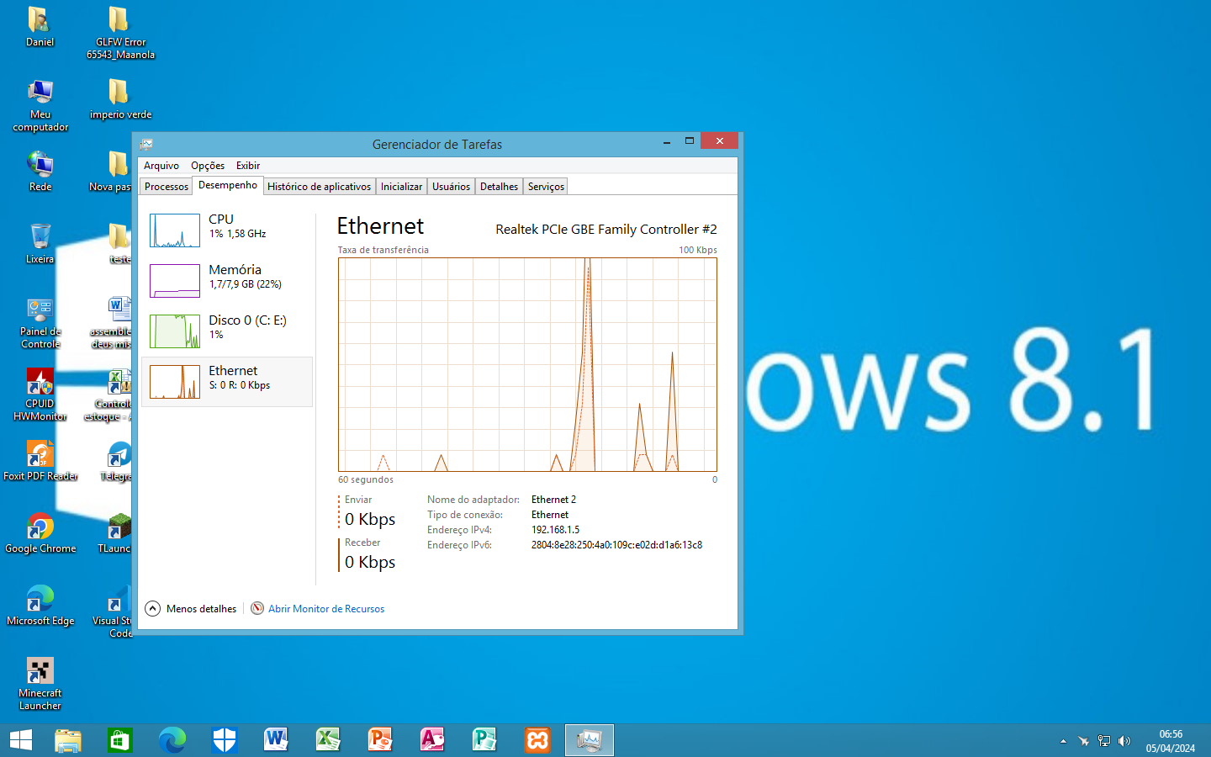1211x757 pixels.
Task: Switch to the Histórico de aplicativos tab
Action: coord(320,187)
